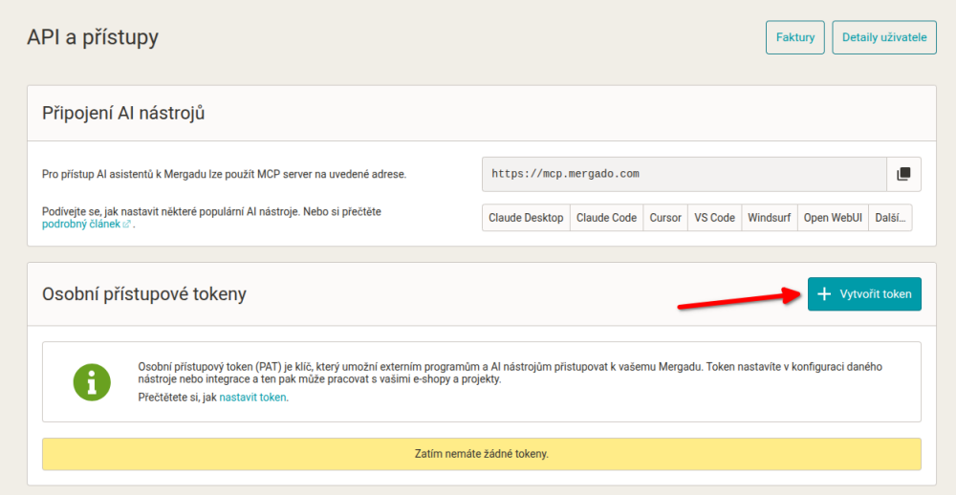Screen dimensions: 956x495
Task: Select the Claude Desktop setup option
Action: [x=526, y=218]
